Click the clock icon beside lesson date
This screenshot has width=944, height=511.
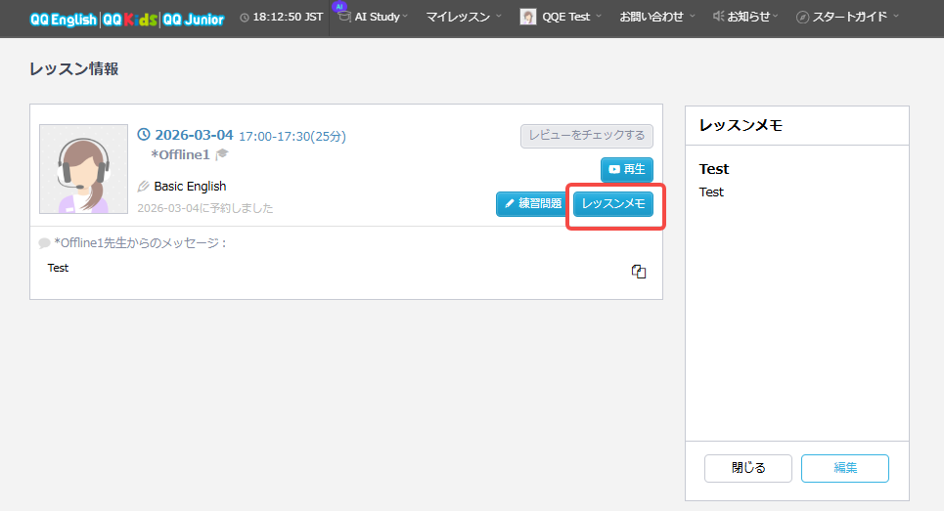pyautogui.click(x=144, y=135)
